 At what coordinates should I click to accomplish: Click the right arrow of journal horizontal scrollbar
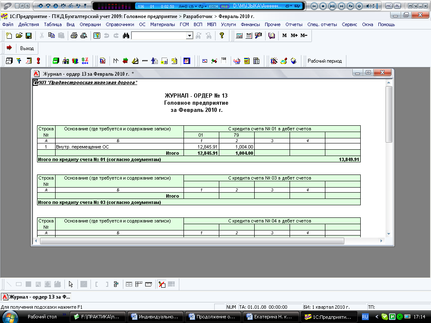click(x=381, y=241)
